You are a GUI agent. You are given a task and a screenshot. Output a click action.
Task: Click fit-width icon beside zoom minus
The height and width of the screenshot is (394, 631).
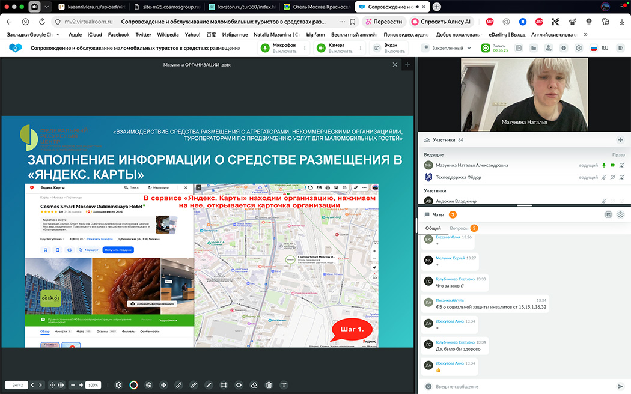pyautogui.click(x=61, y=385)
